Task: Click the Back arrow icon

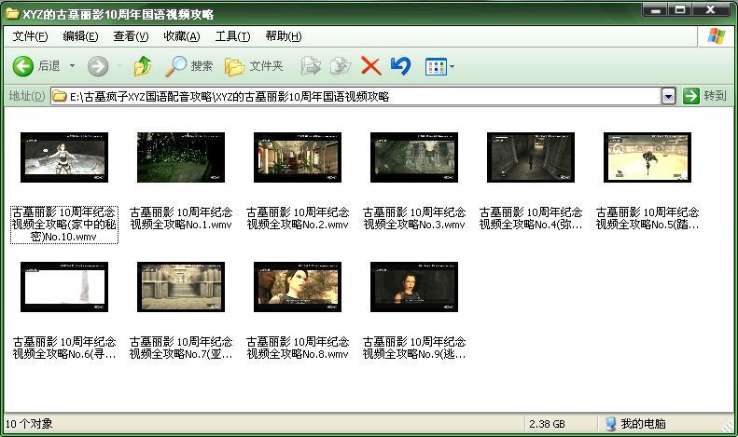Action: pyautogui.click(x=22, y=66)
